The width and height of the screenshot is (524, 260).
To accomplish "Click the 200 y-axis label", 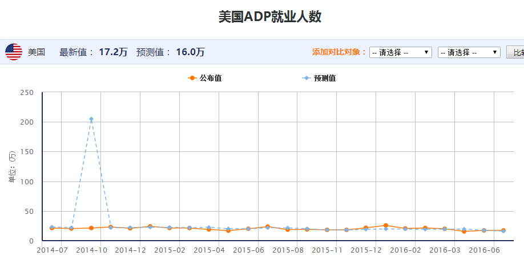I will pyautogui.click(x=27, y=122).
